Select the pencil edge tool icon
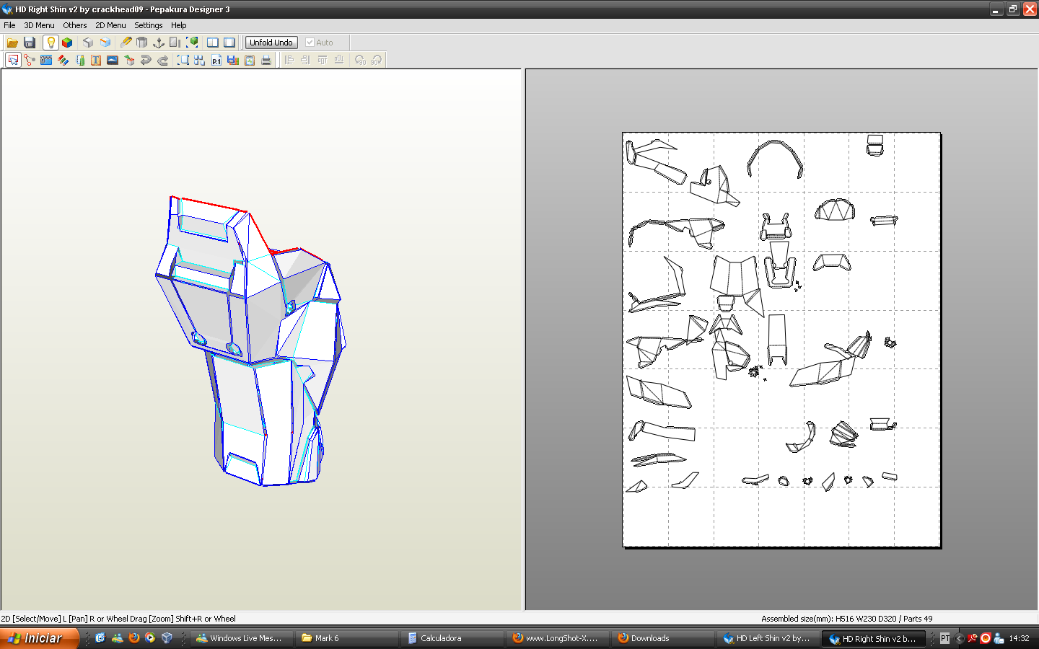Screen dimensions: 1039x649 click(x=126, y=43)
